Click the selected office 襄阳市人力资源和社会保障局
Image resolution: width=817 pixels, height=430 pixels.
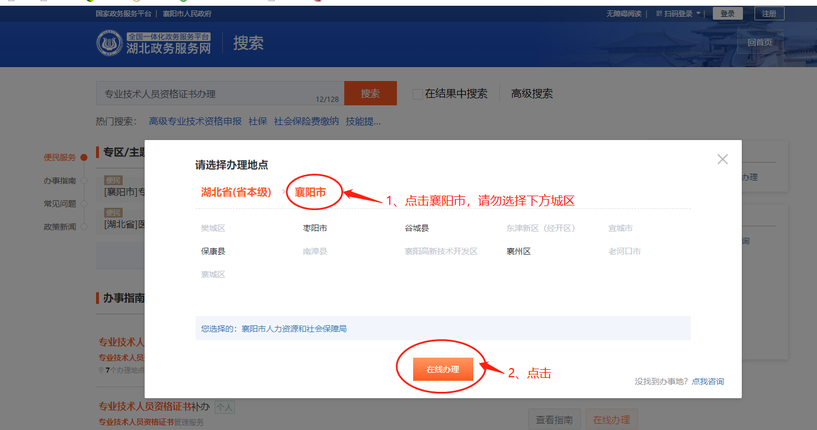click(x=294, y=329)
